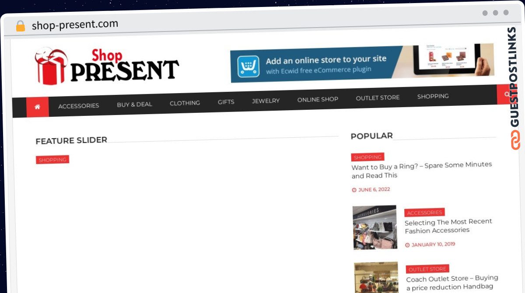Click the red Outlet Store category tag
Screen dimensions: 525x293
[x=427, y=269]
